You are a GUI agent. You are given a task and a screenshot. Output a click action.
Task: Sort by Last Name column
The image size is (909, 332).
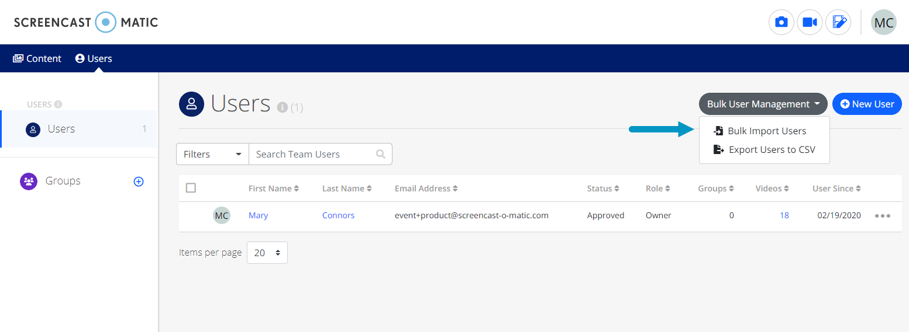pos(347,188)
